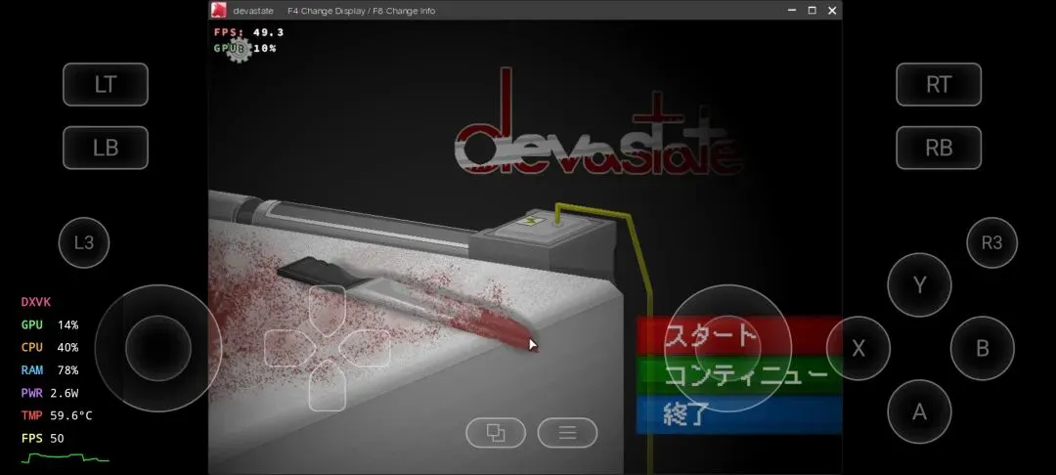The width and height of the screenshot is (1056, 475).
Task: Click the devastate game logo
Action: pos(598,122)
